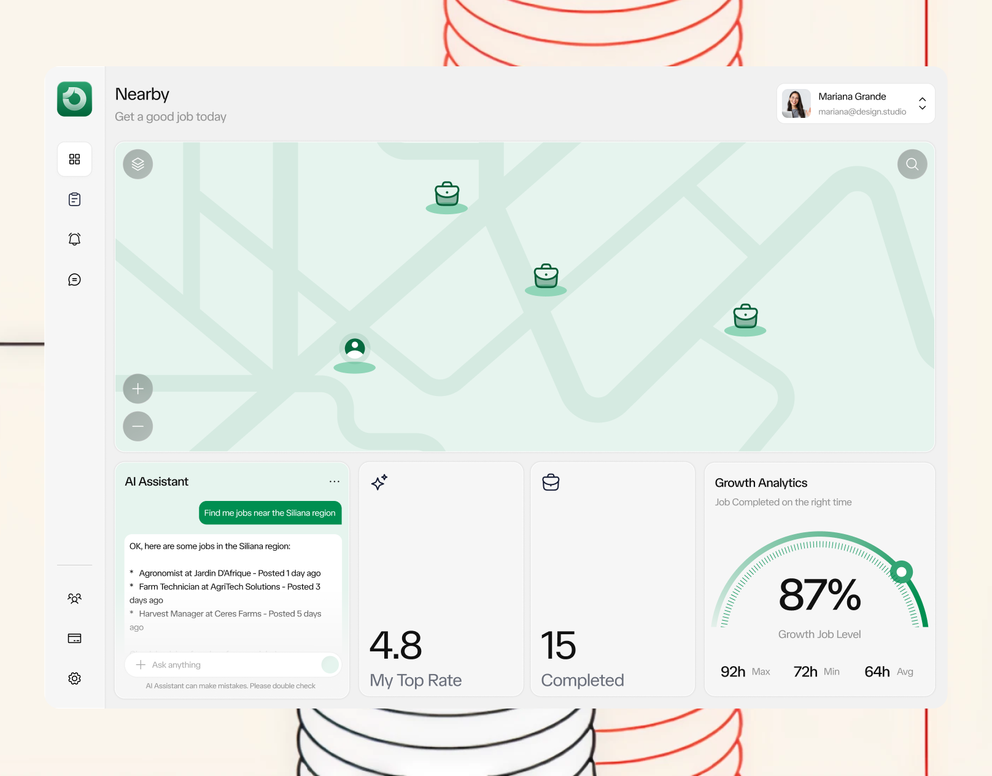Click the plus icon in Ask anything field
The height and width of the screenshot is (776, 992).
coord(140,664)
